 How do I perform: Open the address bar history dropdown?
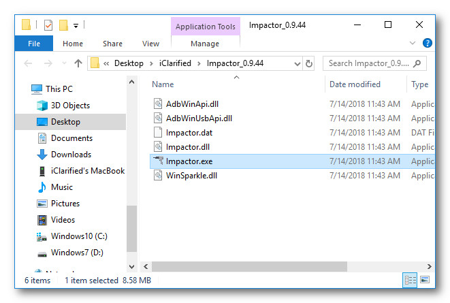pyautogui.click(x=297, y=63)
